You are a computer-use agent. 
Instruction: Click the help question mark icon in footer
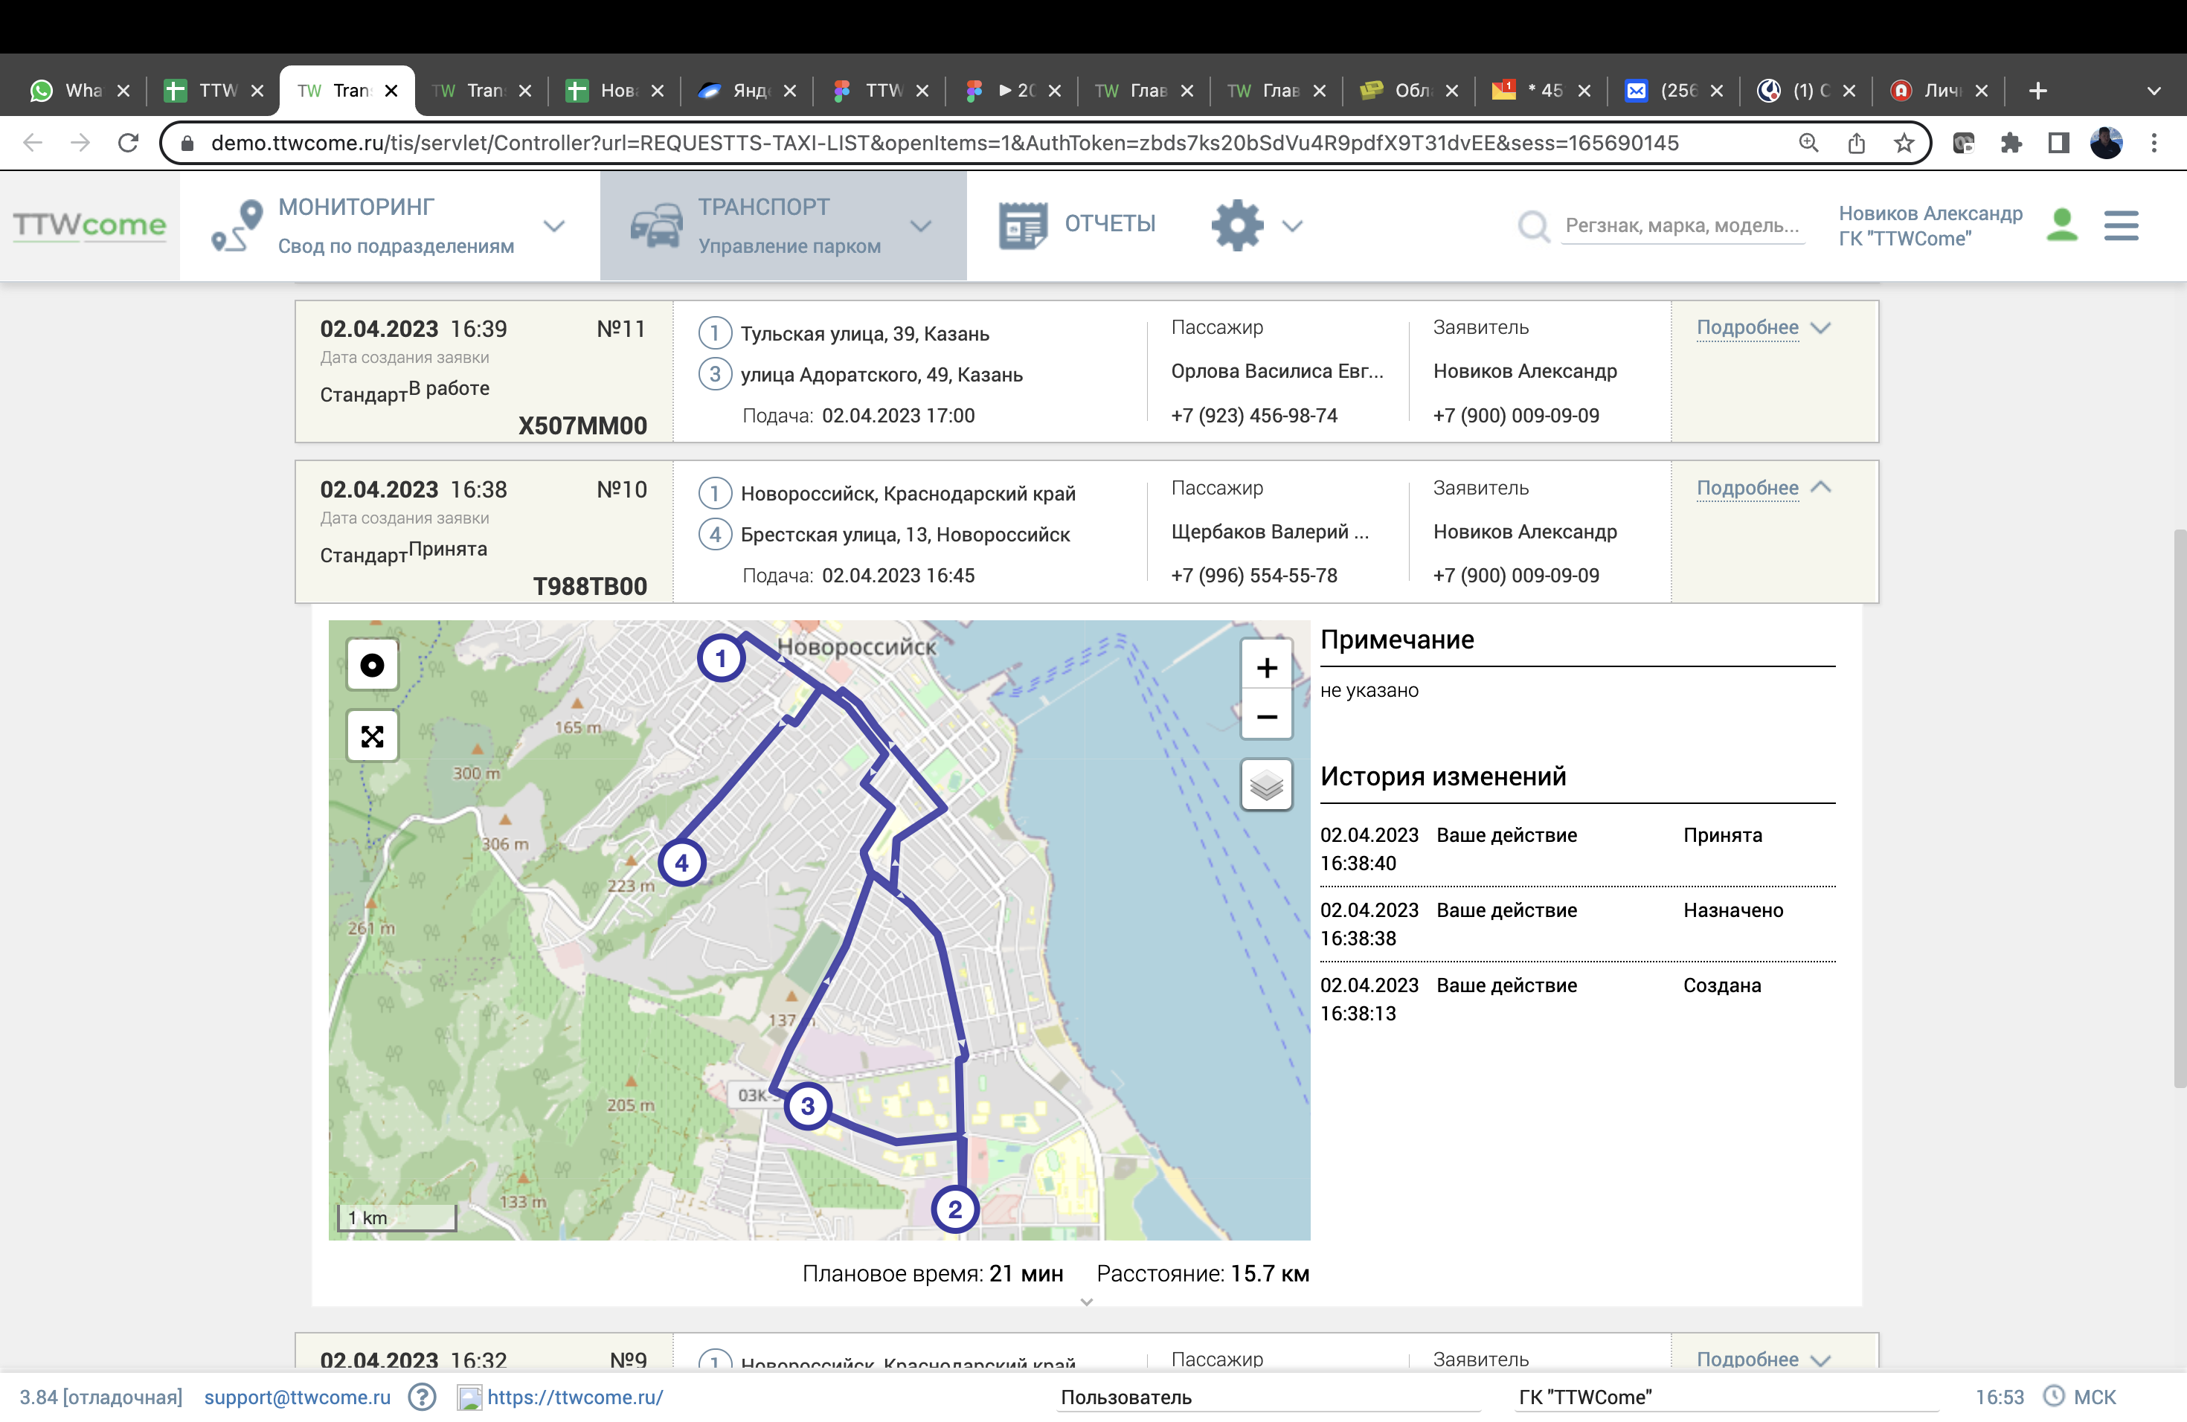[x=422, y=1397]
